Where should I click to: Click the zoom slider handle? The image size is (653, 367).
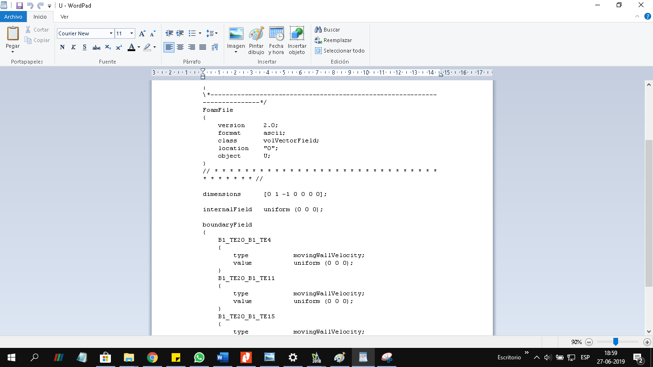click(x=616, y=342)
